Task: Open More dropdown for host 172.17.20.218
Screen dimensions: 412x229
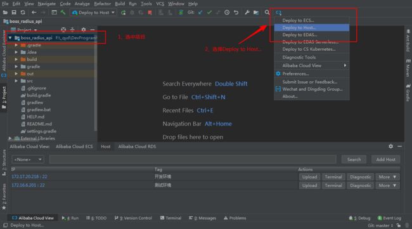Action: click(x=387, y=177)
